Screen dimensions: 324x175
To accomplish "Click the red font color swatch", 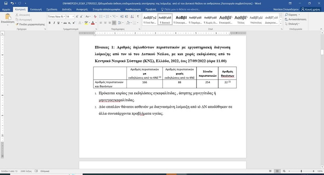I will coord(92,23).
